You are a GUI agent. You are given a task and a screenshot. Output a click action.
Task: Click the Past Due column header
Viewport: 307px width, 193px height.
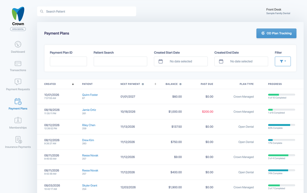point(207,84)
